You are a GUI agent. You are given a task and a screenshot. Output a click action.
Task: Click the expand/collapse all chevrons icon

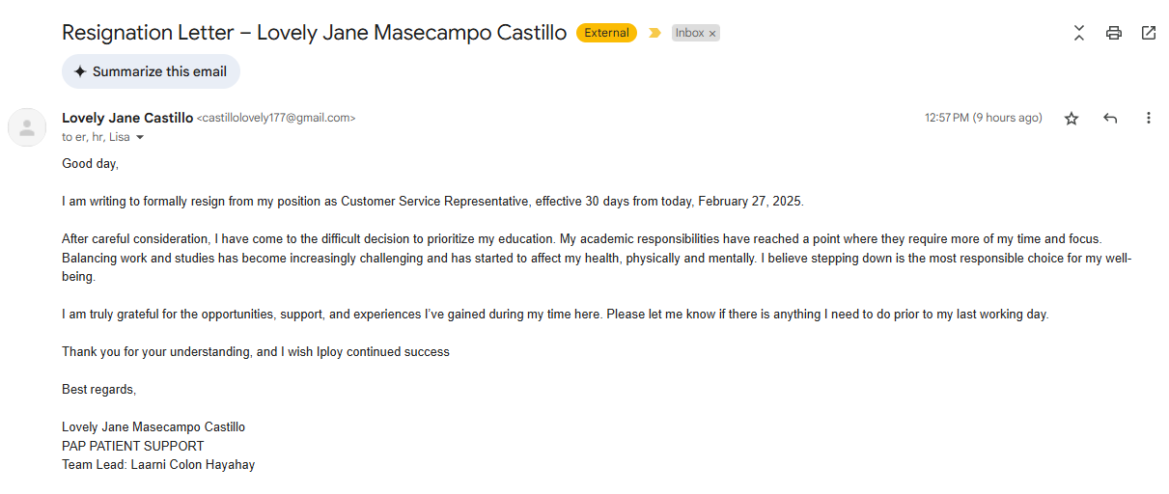[1079, 33]
